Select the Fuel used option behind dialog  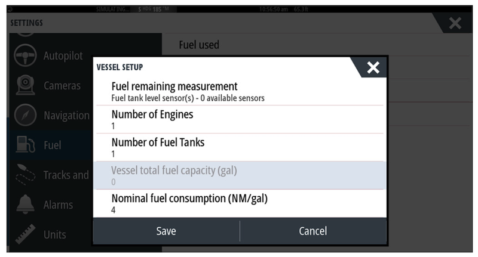199,45
